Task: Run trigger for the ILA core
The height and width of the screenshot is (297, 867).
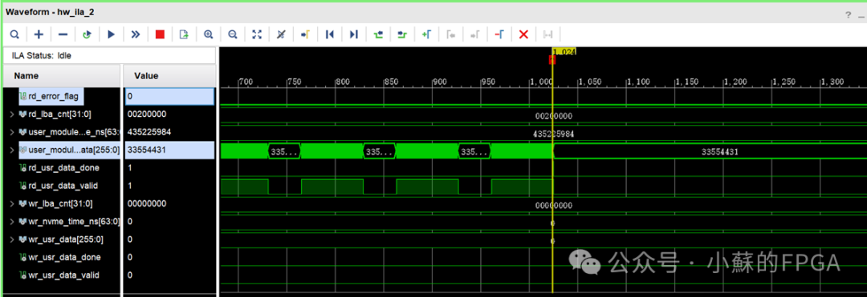Action: [x=111, y=34]
